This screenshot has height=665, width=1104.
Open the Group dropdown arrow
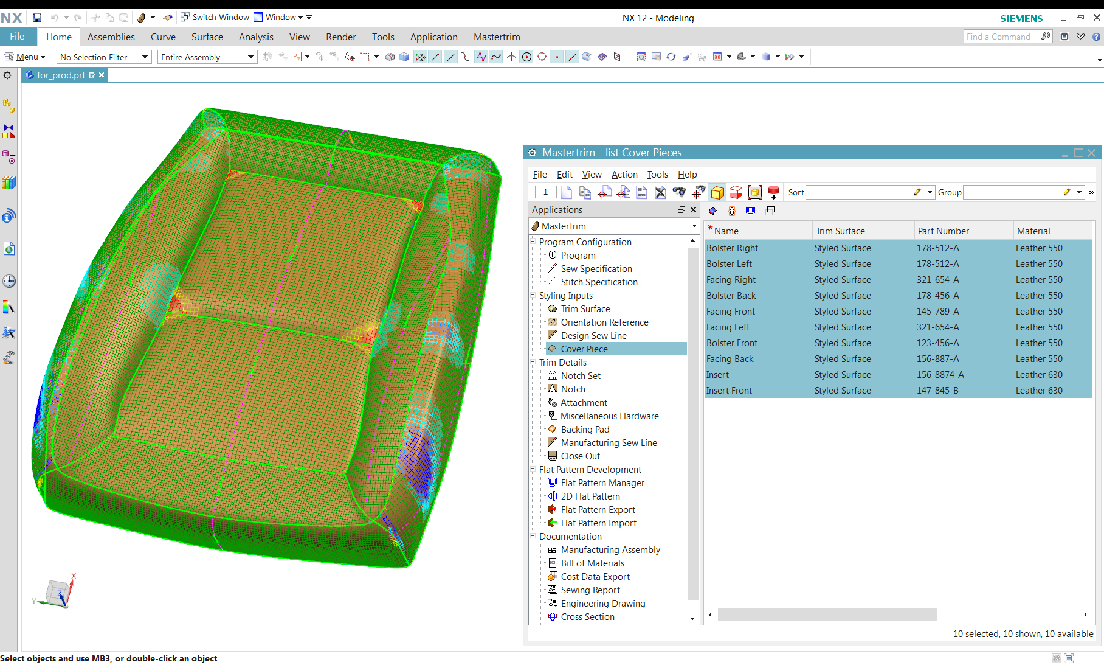[1079, 192]
